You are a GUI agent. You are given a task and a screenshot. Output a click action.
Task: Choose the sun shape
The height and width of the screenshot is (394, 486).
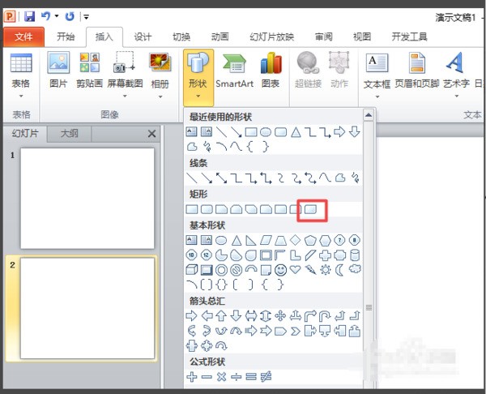tap(325, 270)
